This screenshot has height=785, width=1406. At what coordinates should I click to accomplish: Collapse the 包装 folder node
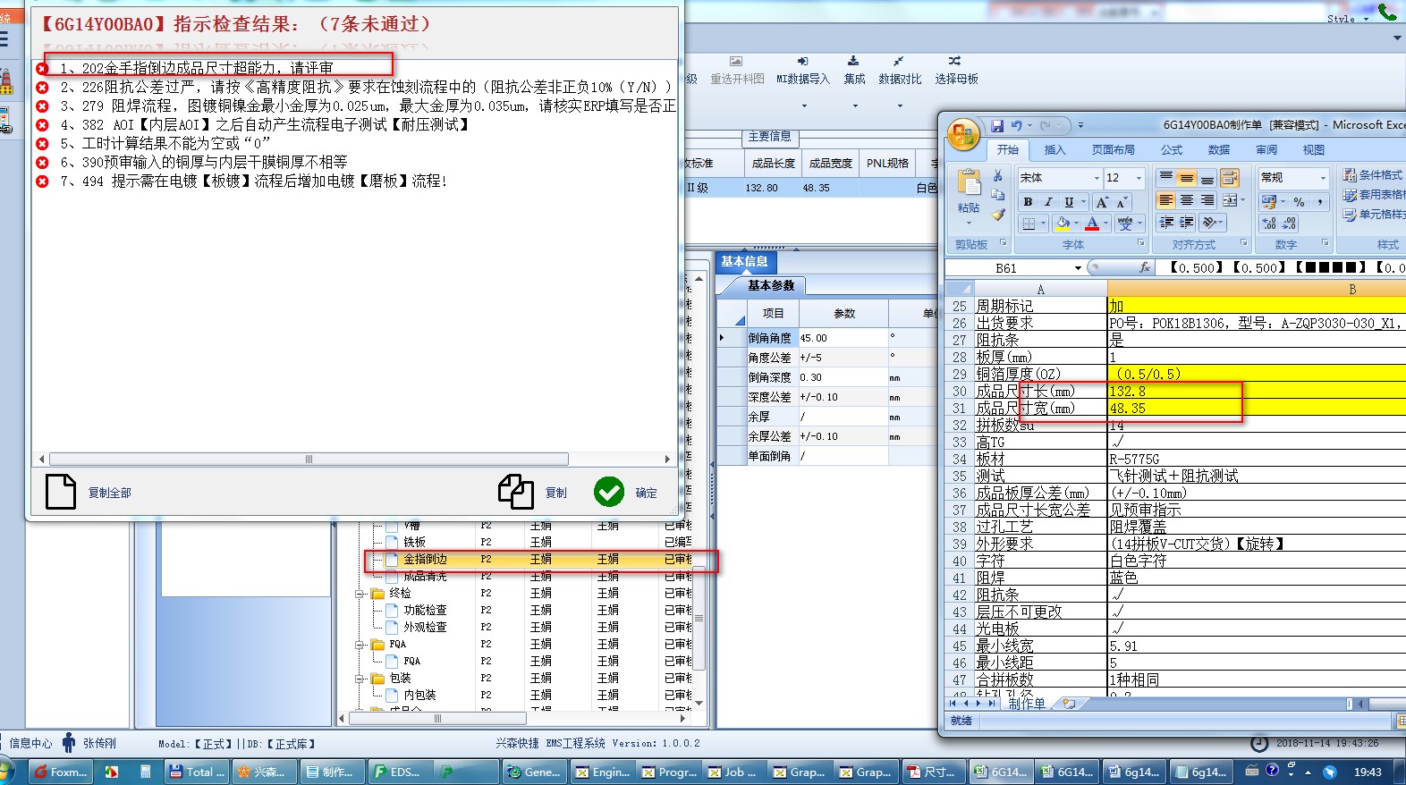coord(360,679)
